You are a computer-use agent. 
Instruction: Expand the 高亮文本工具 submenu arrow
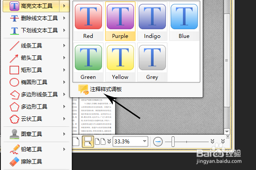64,6
